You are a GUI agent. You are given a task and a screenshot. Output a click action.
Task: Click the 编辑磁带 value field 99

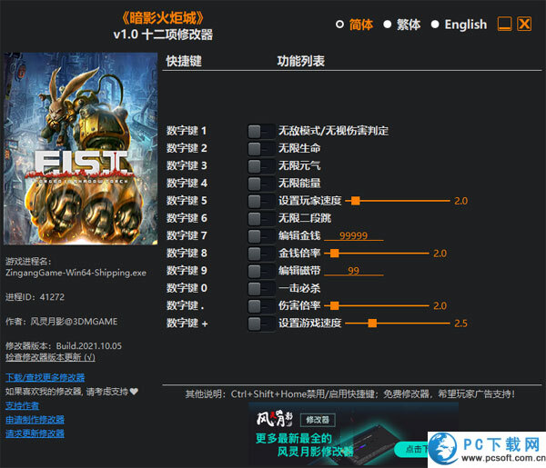coord(352,271)
